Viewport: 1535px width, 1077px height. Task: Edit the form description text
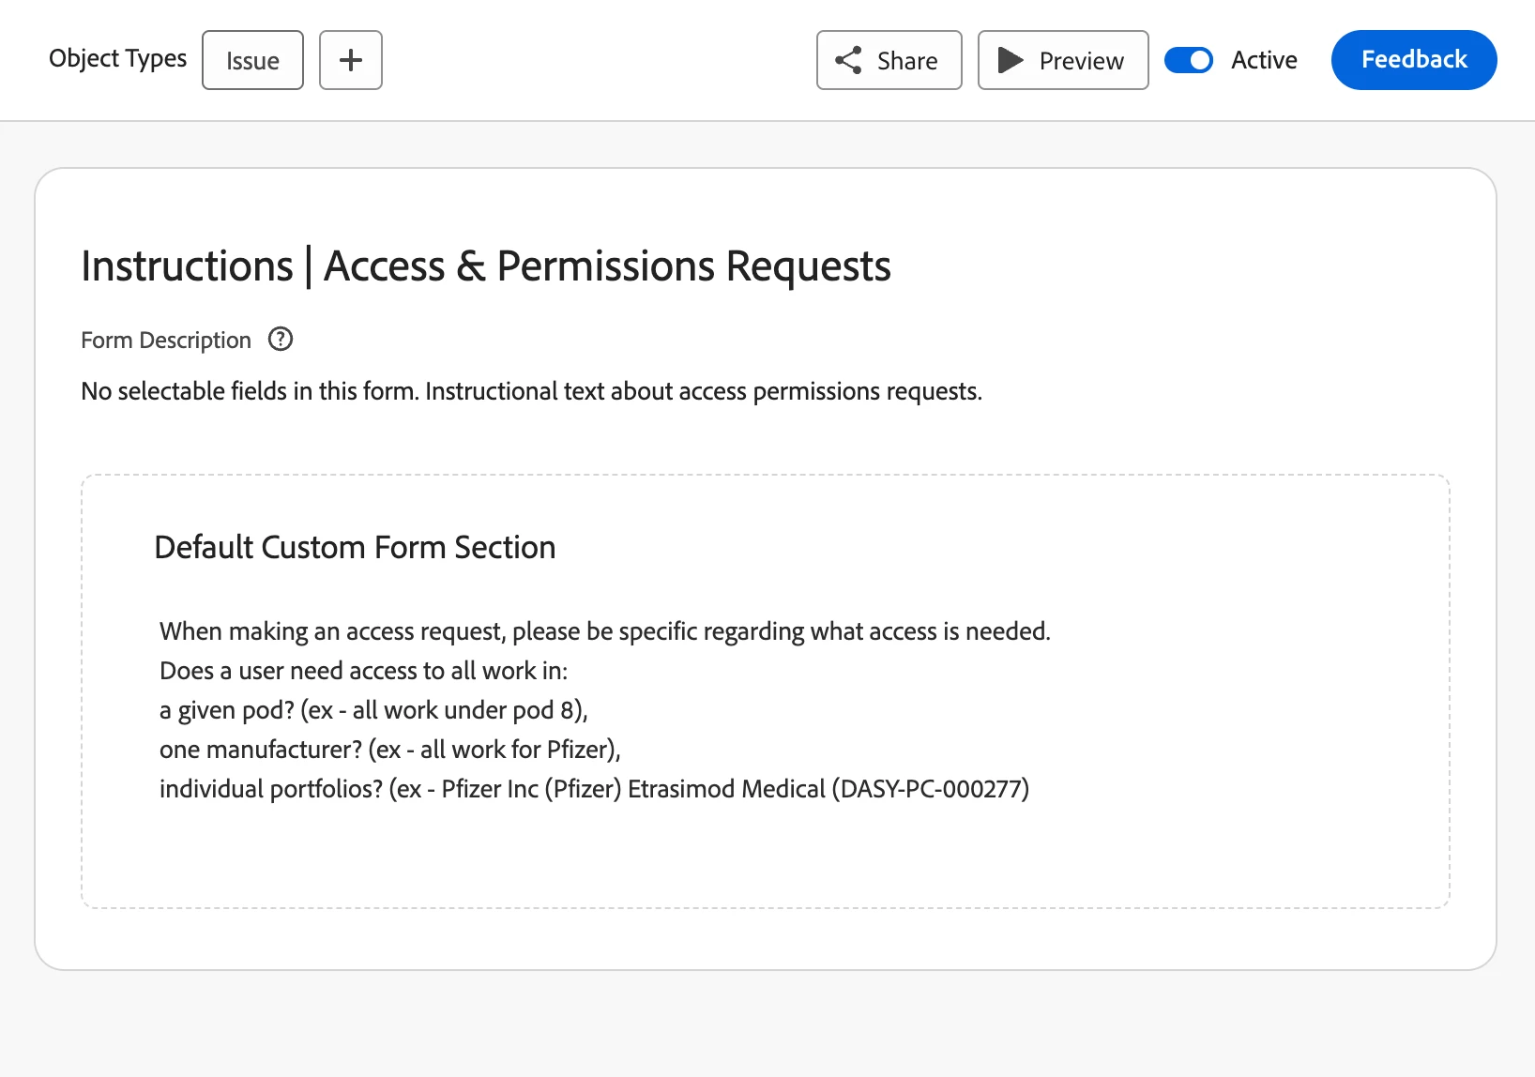pos(531,391)
